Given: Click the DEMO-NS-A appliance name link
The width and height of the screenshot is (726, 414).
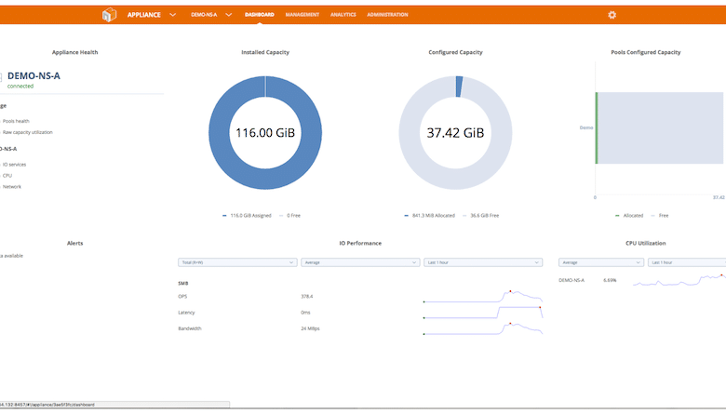Looking at the screenshot, I should (34, 76).
